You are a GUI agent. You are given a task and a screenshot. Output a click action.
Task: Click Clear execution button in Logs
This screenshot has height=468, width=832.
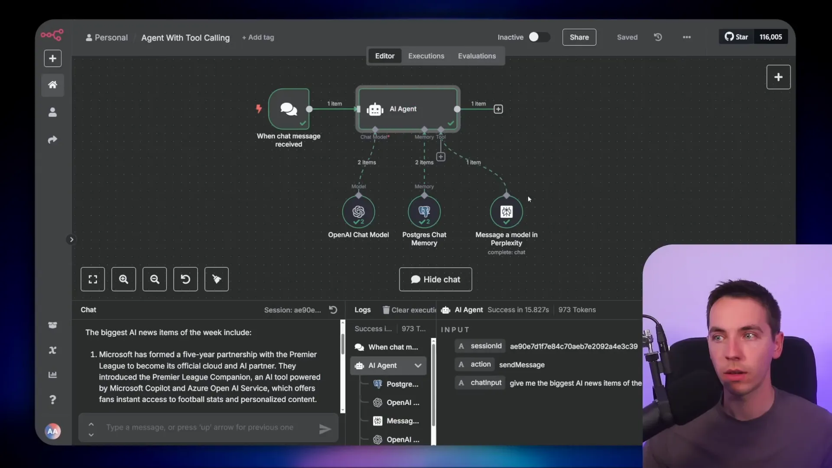coord(409,310)
